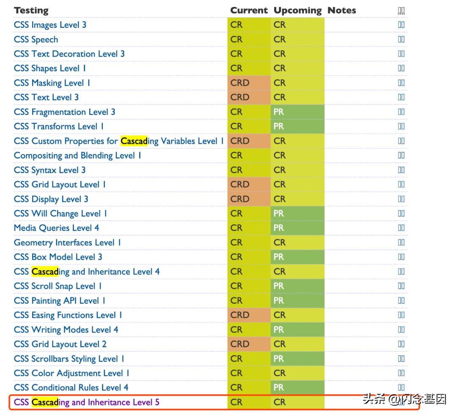Open CSS Conditional Rules Level 4 link
This screenshot has height=415, width=457.
(71, 388)
